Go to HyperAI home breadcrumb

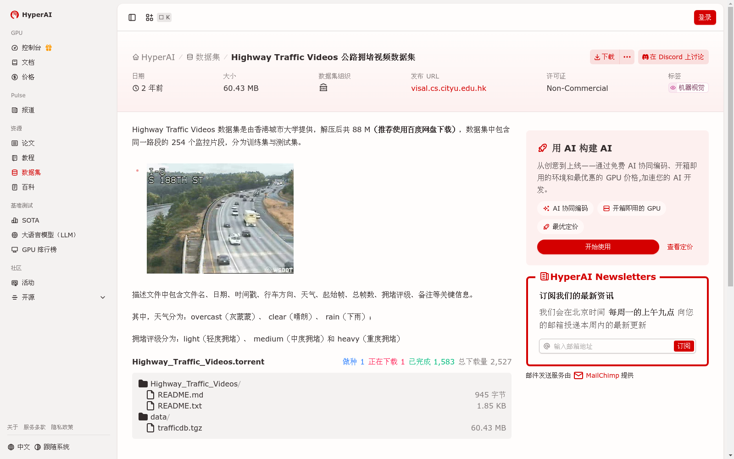pos(154,57)
